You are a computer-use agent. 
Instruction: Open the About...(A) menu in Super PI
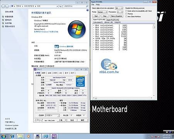click(109, 22)
